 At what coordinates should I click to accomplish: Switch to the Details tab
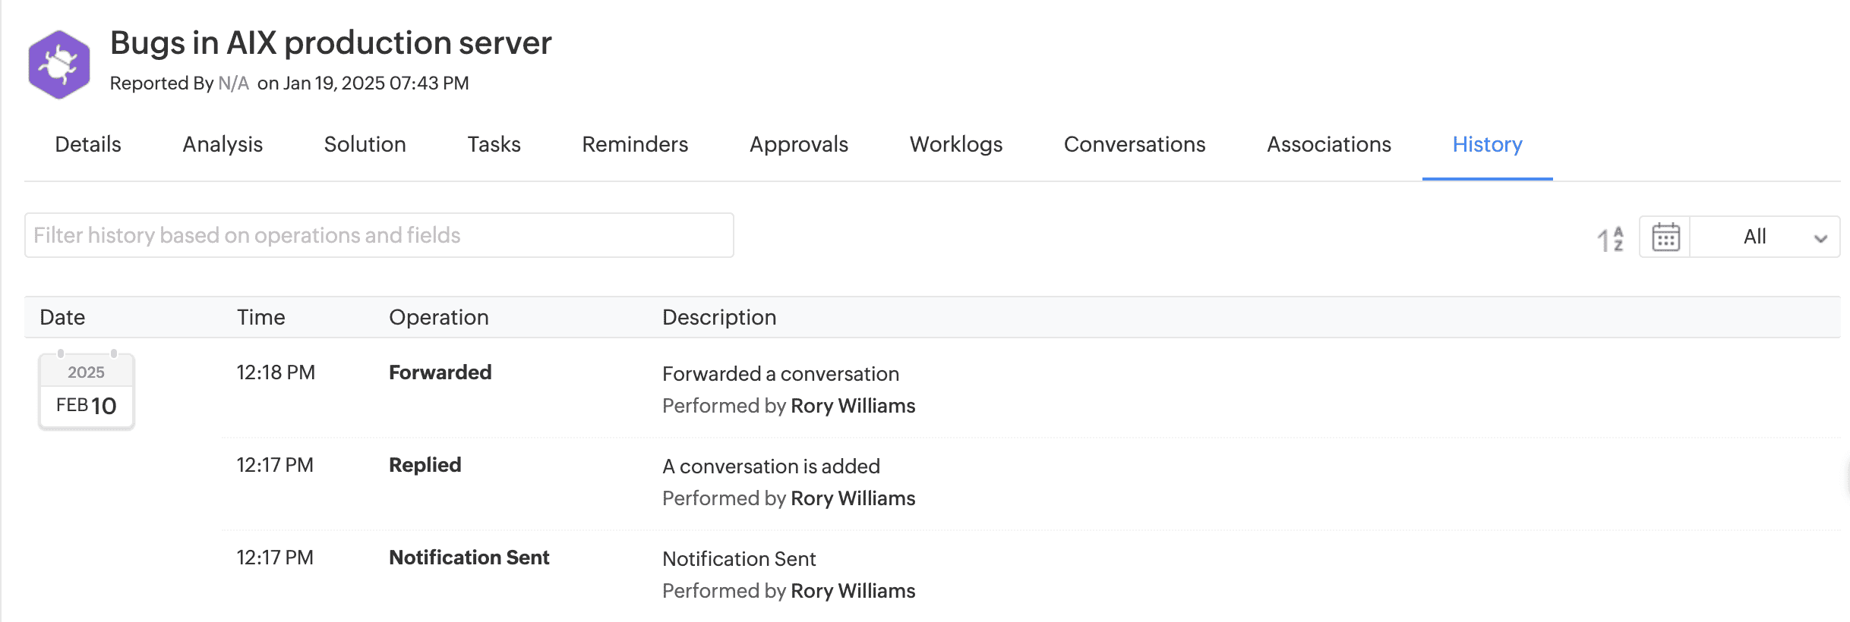[88, 144]
